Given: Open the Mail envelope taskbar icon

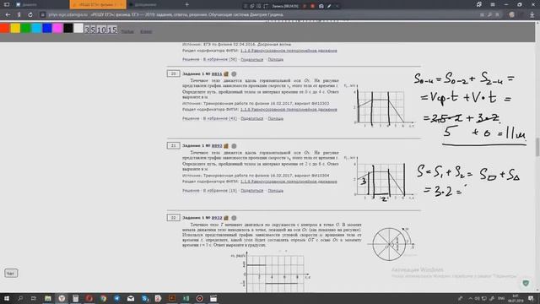Looking at the screenshot, I should pos(131,298).
